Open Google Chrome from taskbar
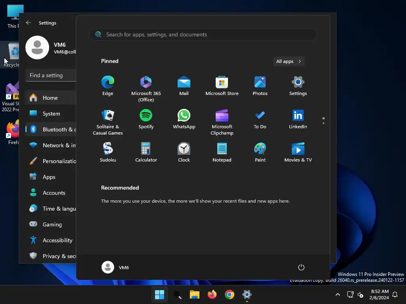The width and height of the screenshot is (406, 304). [230, 294]
